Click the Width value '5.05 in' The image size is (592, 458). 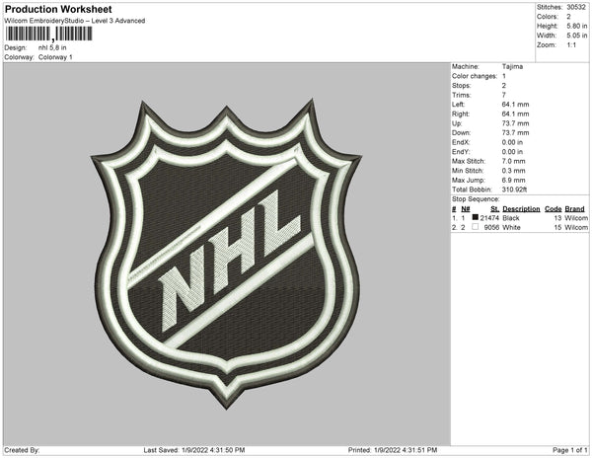point(576,36)
